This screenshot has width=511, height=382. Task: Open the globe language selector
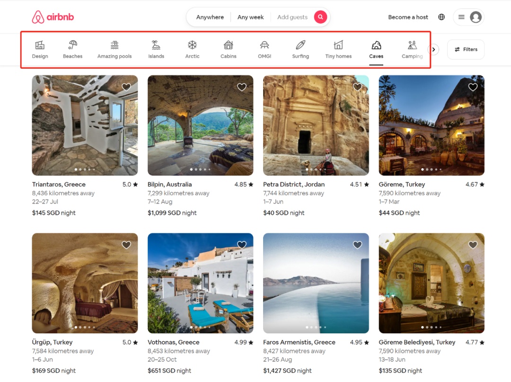click(x=441, y=17)
